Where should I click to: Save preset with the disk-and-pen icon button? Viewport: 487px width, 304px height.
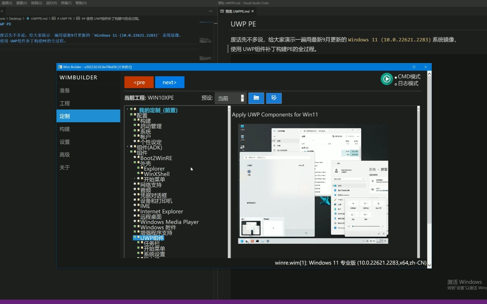(x=274, y=98)
